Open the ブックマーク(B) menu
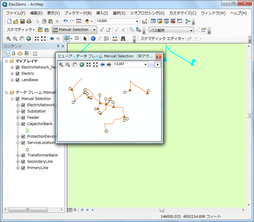The width and height of the screenshot is (254, 222). tap(78, 13)
